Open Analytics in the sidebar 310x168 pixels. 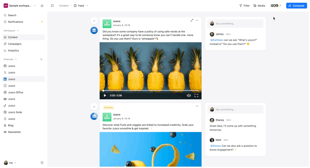pos(14,51)
